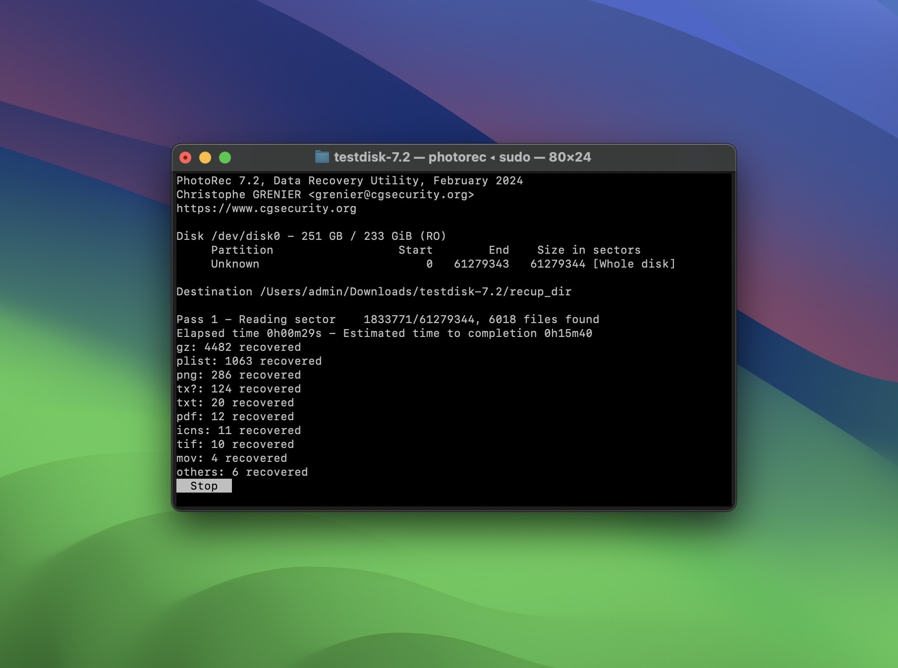
Task: Click the 'tx?: 124 recovered' line
Action: (238, 389)
